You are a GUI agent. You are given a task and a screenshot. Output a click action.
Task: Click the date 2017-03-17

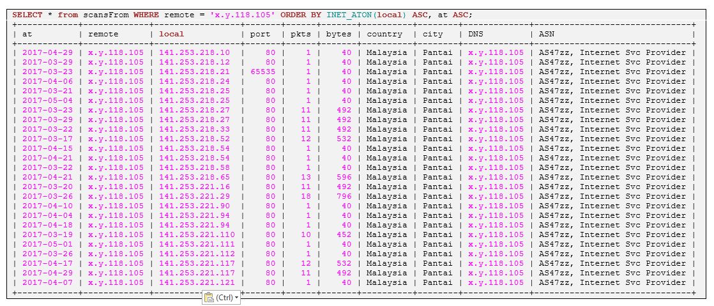click(x=47, y=139)
